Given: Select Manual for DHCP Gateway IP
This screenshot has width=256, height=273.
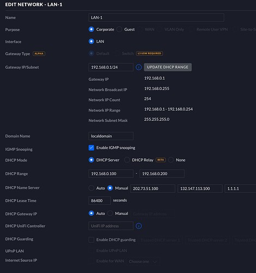Looking at the screenshot, I should [x=110, y=213].
